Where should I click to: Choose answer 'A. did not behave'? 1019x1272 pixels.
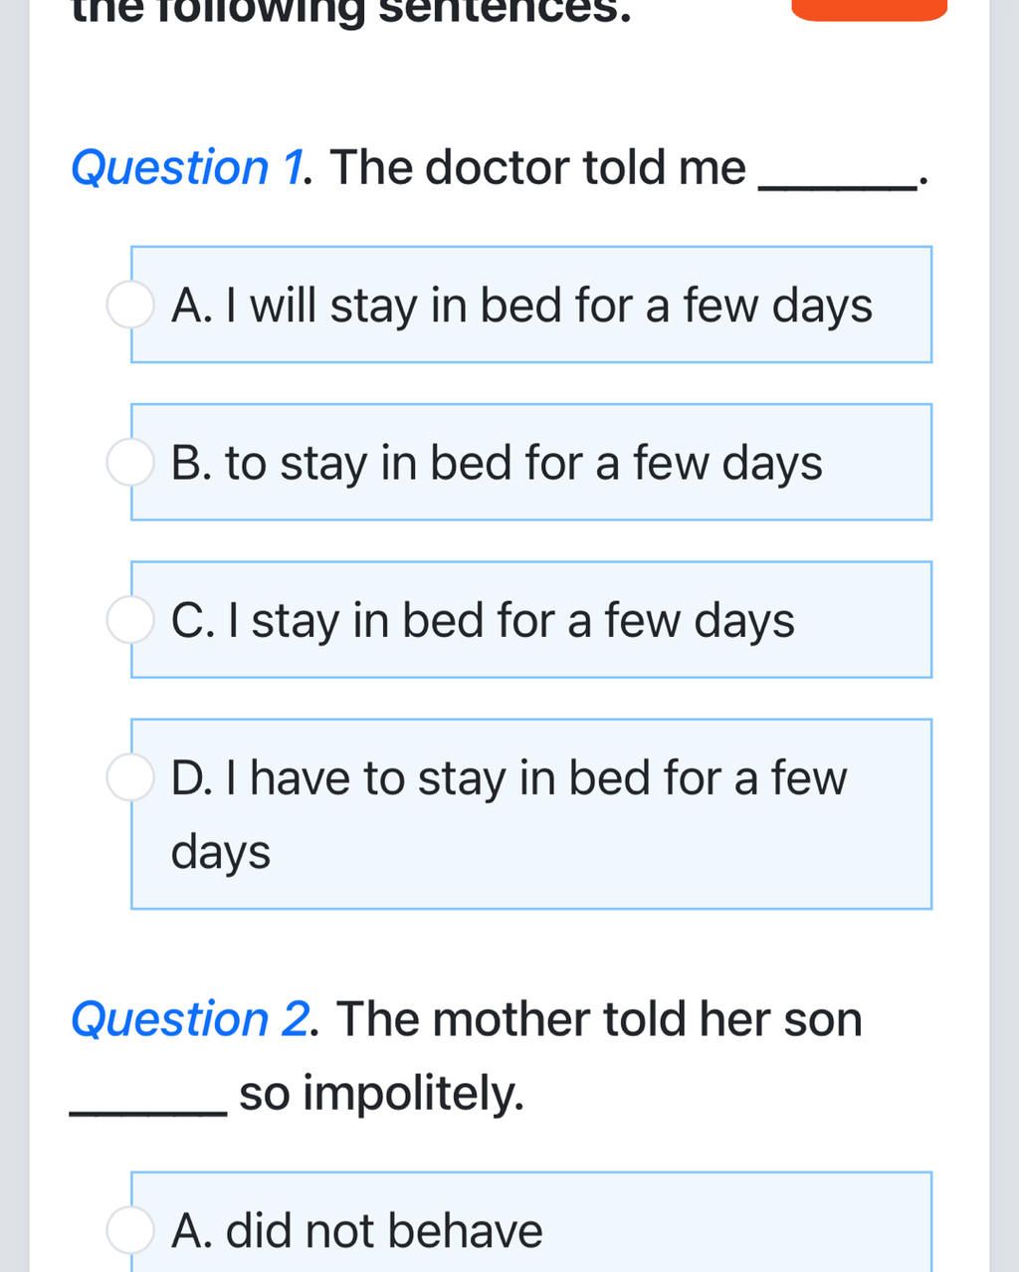pos(531,1222)
